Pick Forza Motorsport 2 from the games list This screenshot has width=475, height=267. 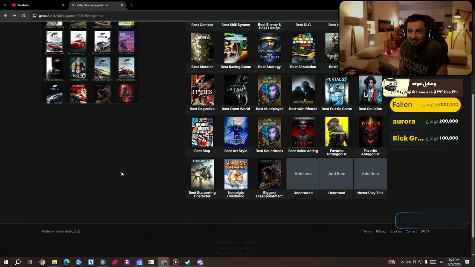[x=78, y=93]
